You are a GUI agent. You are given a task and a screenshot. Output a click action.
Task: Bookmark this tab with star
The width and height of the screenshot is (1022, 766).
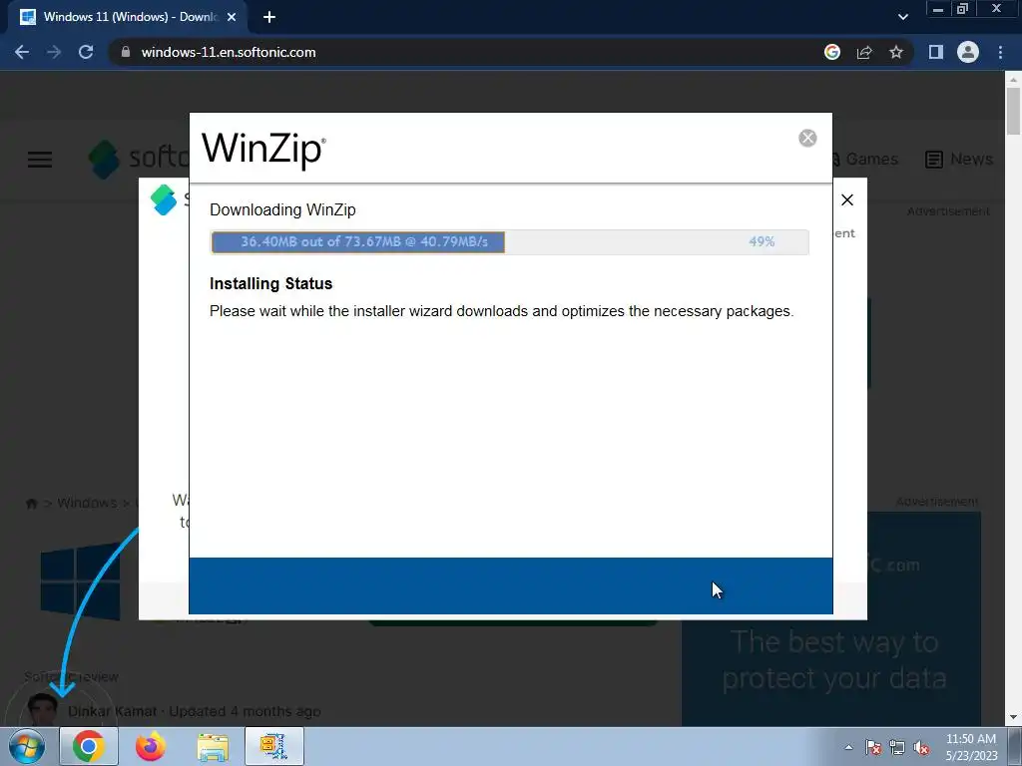coord(896,52)
